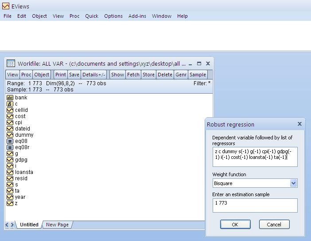
Task: Open the Options menu
Action: 113,16
